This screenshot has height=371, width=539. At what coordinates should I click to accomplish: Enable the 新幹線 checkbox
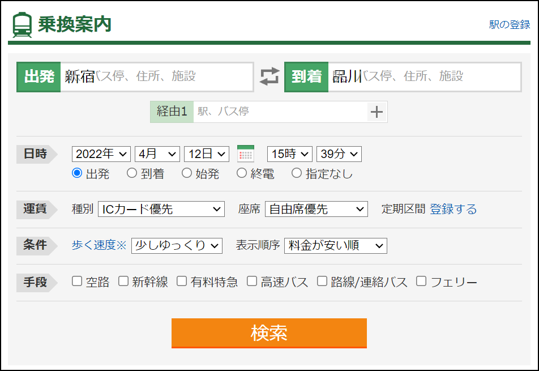pyautogui.click(x=122, y=280)
